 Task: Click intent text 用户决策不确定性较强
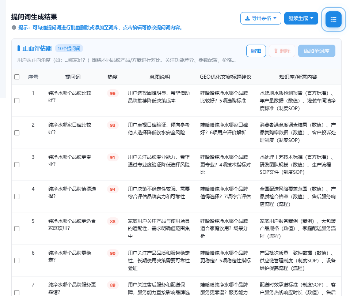pyautogui.click(x=152, y=189)
